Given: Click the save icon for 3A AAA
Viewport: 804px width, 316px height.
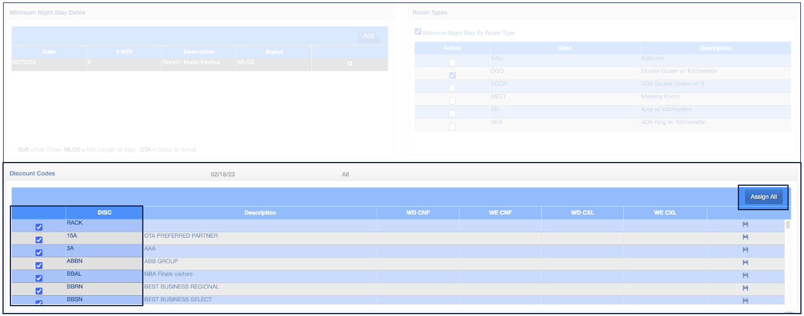Looking at the screenshot, I should (745, 250).
